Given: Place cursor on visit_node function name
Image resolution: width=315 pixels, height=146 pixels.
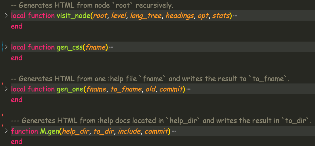Looking at the screenshot, I should 73,16.
